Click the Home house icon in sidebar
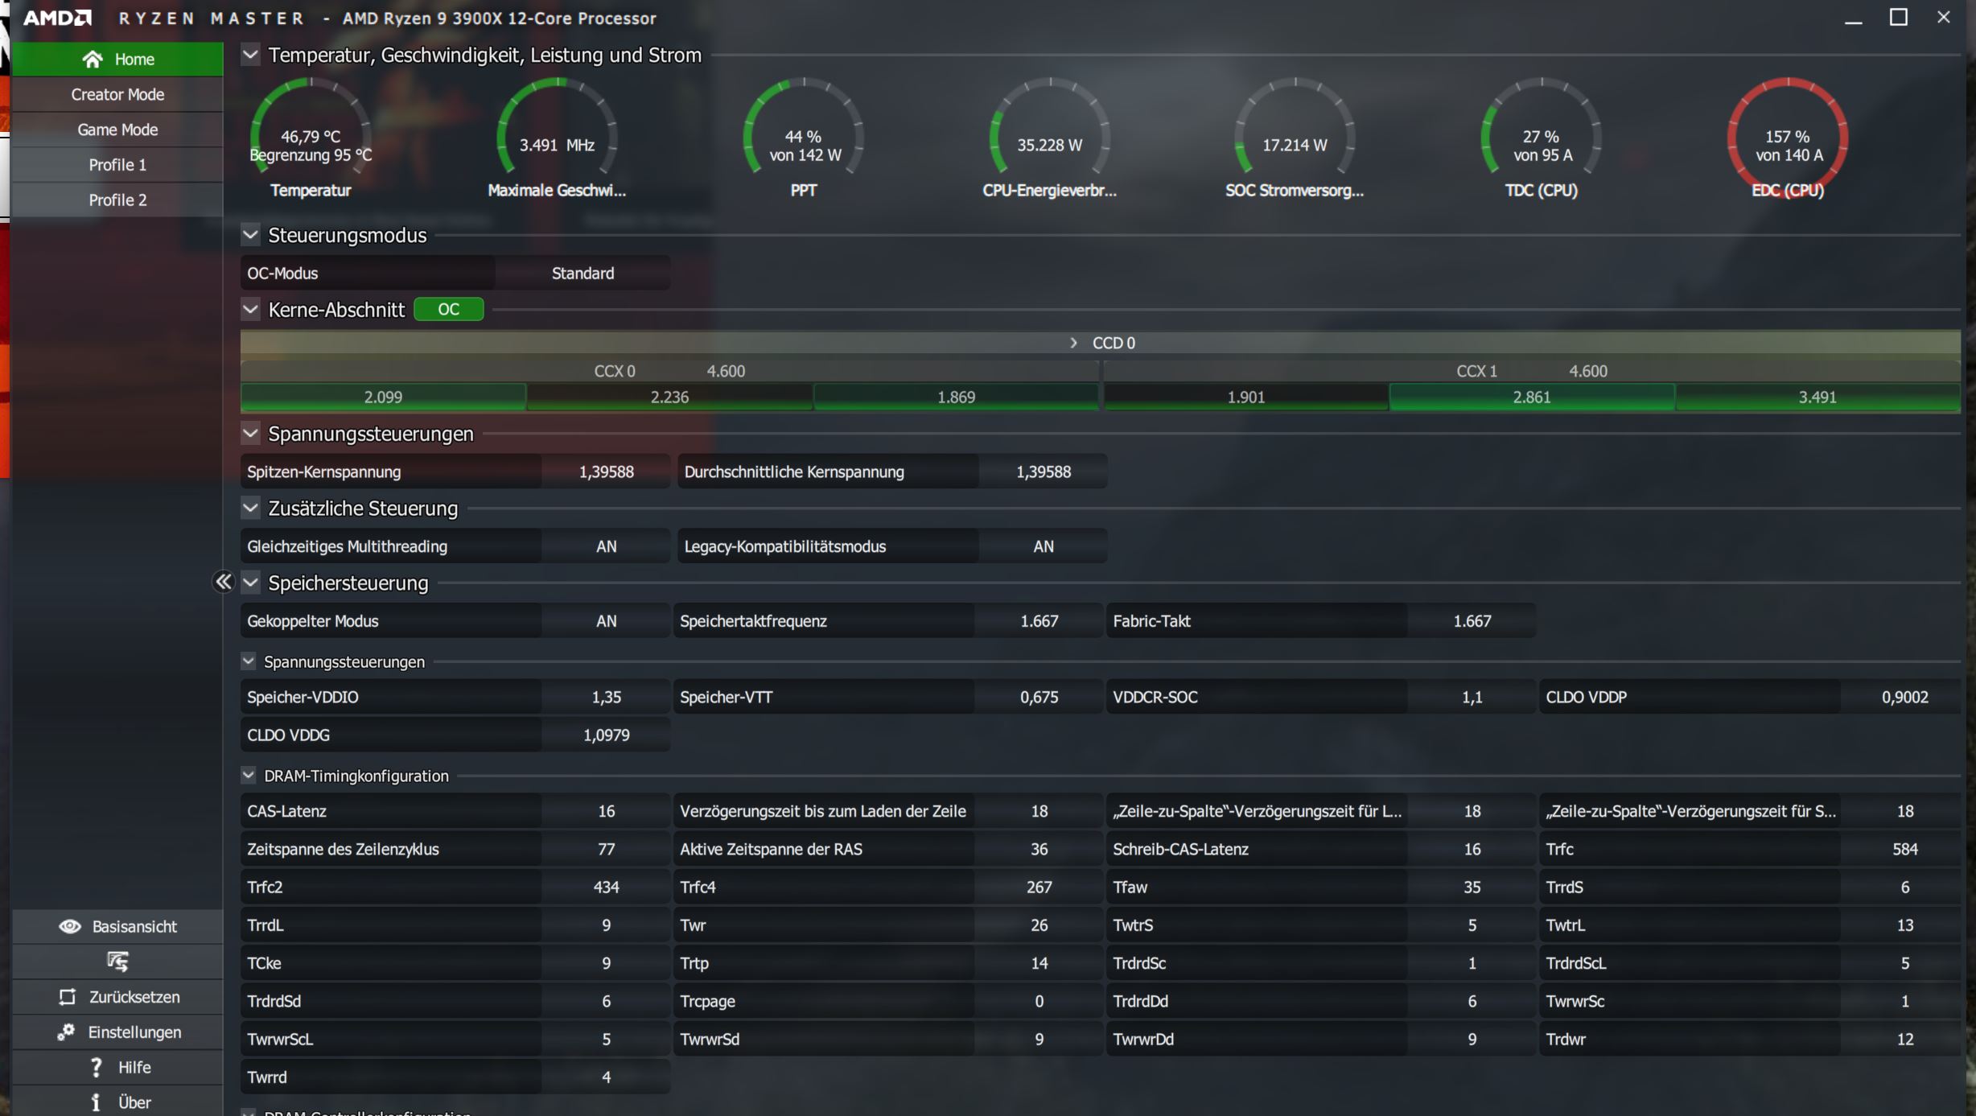 (93, 59)
